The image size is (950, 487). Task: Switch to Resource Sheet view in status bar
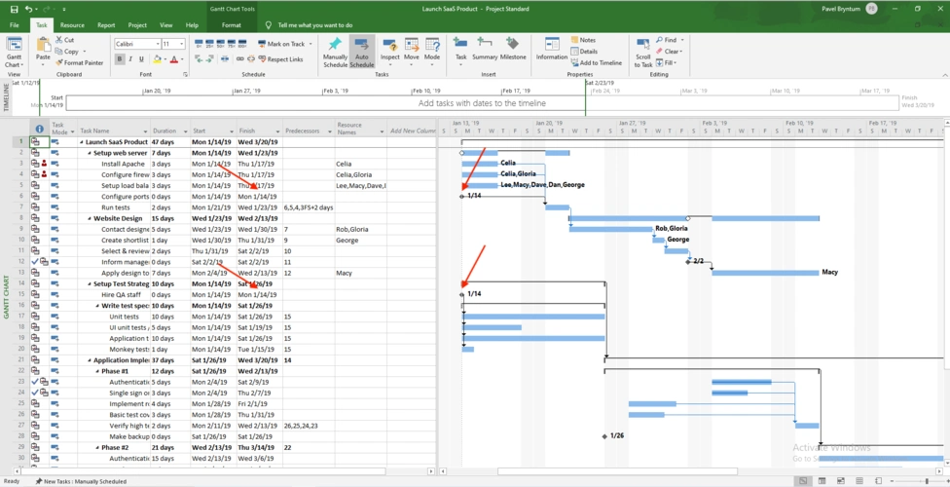(859, 481)
